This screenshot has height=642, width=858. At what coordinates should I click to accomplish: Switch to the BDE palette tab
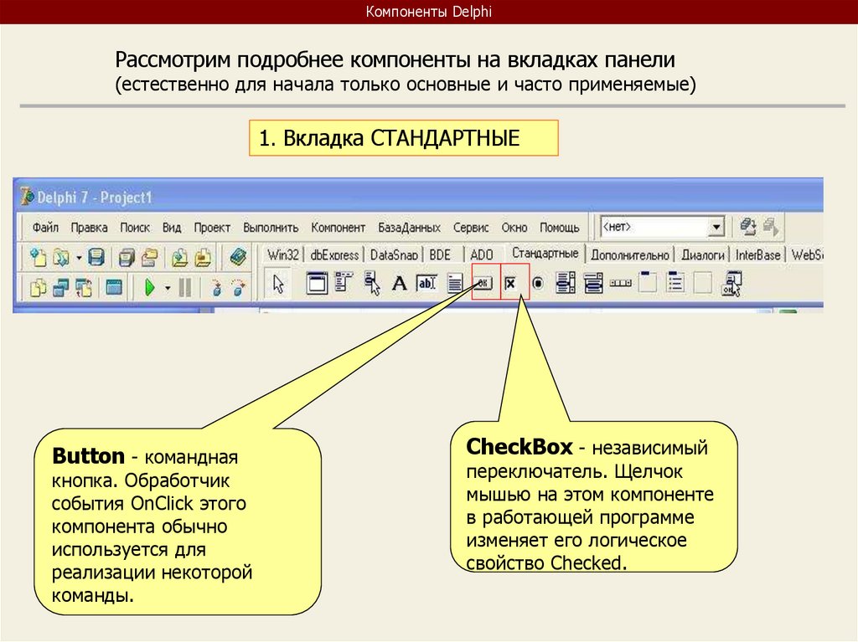441,254
